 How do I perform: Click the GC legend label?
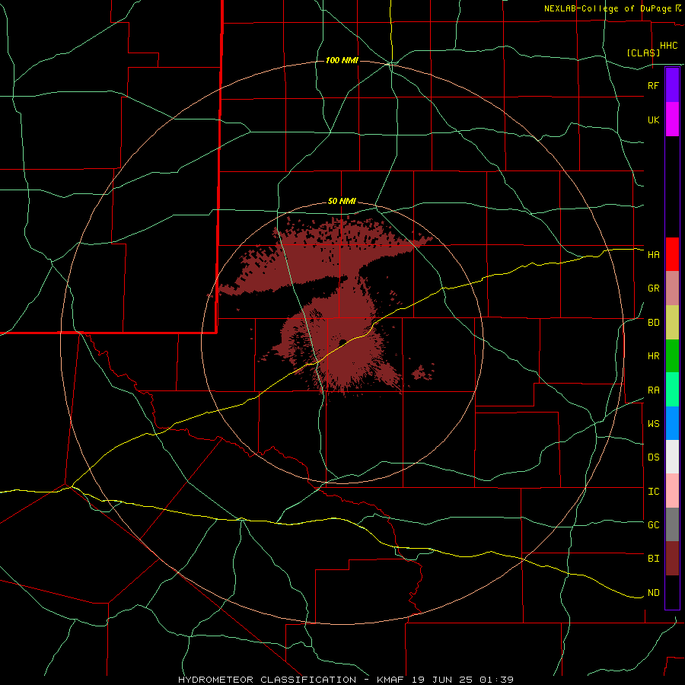654,525
